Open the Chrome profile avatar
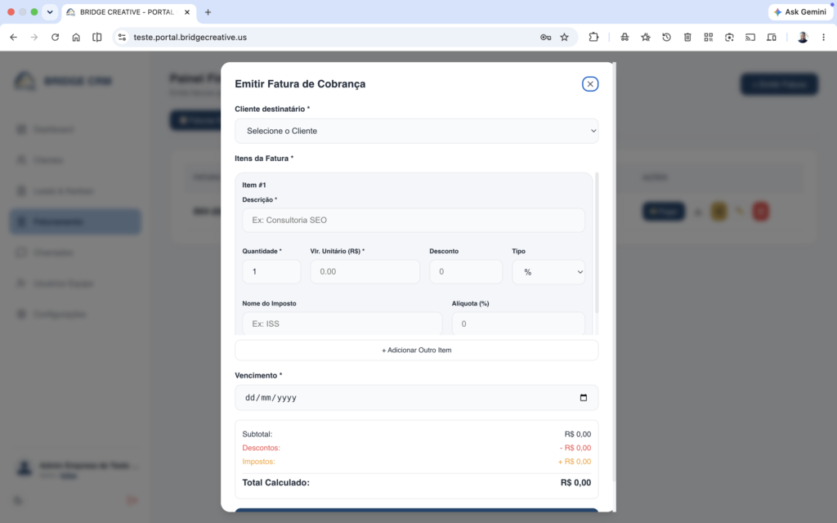This screenshot has height=523, width=837. tap(803, 38)
